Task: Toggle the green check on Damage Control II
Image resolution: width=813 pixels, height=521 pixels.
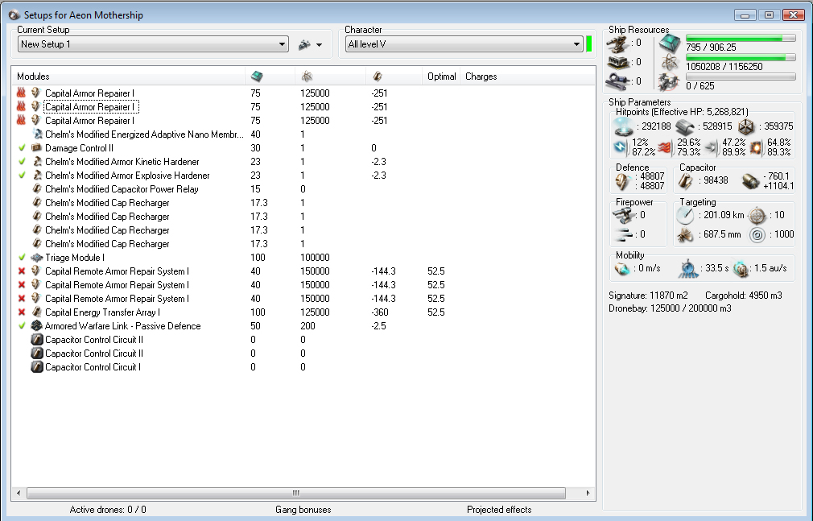Action: tap(22, 148)
